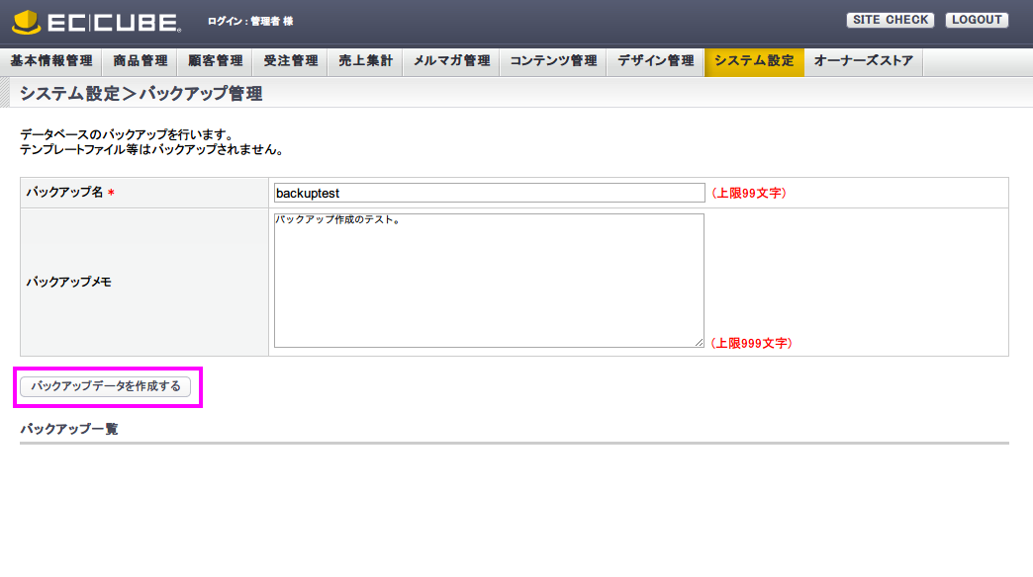Go to the 顧客管理 tab

(x=216, y=61)
